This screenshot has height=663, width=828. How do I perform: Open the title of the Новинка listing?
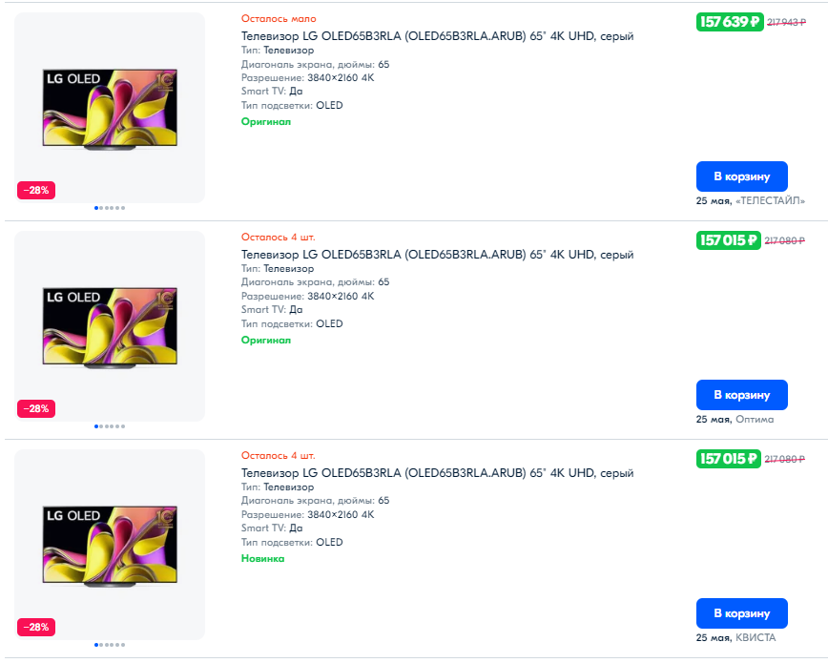tap(437, 473)
